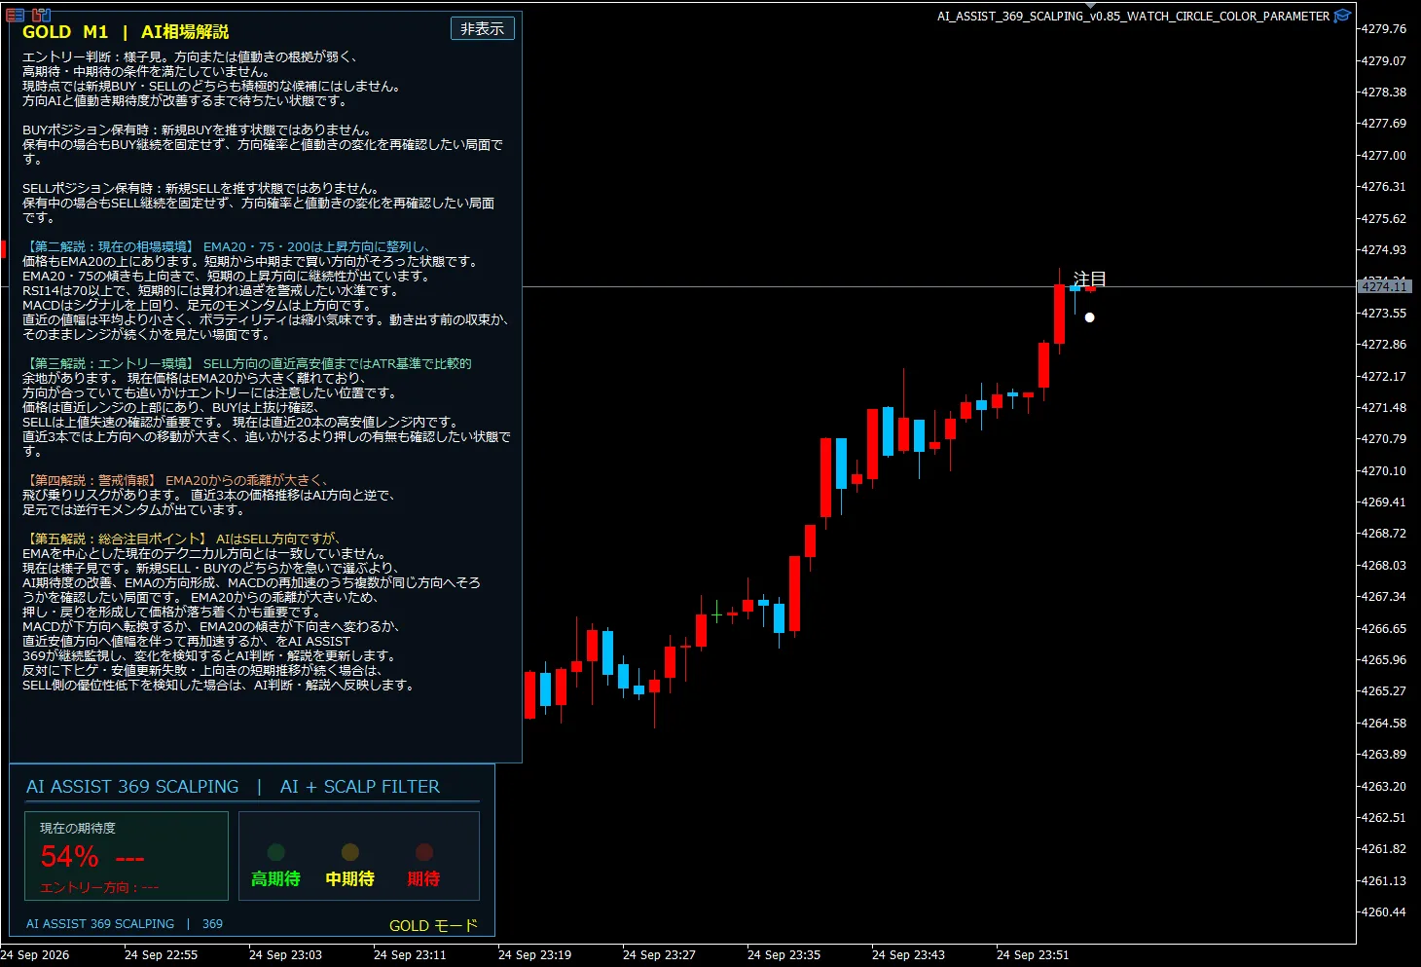Click the EA name text at top

pos(1133,16)
